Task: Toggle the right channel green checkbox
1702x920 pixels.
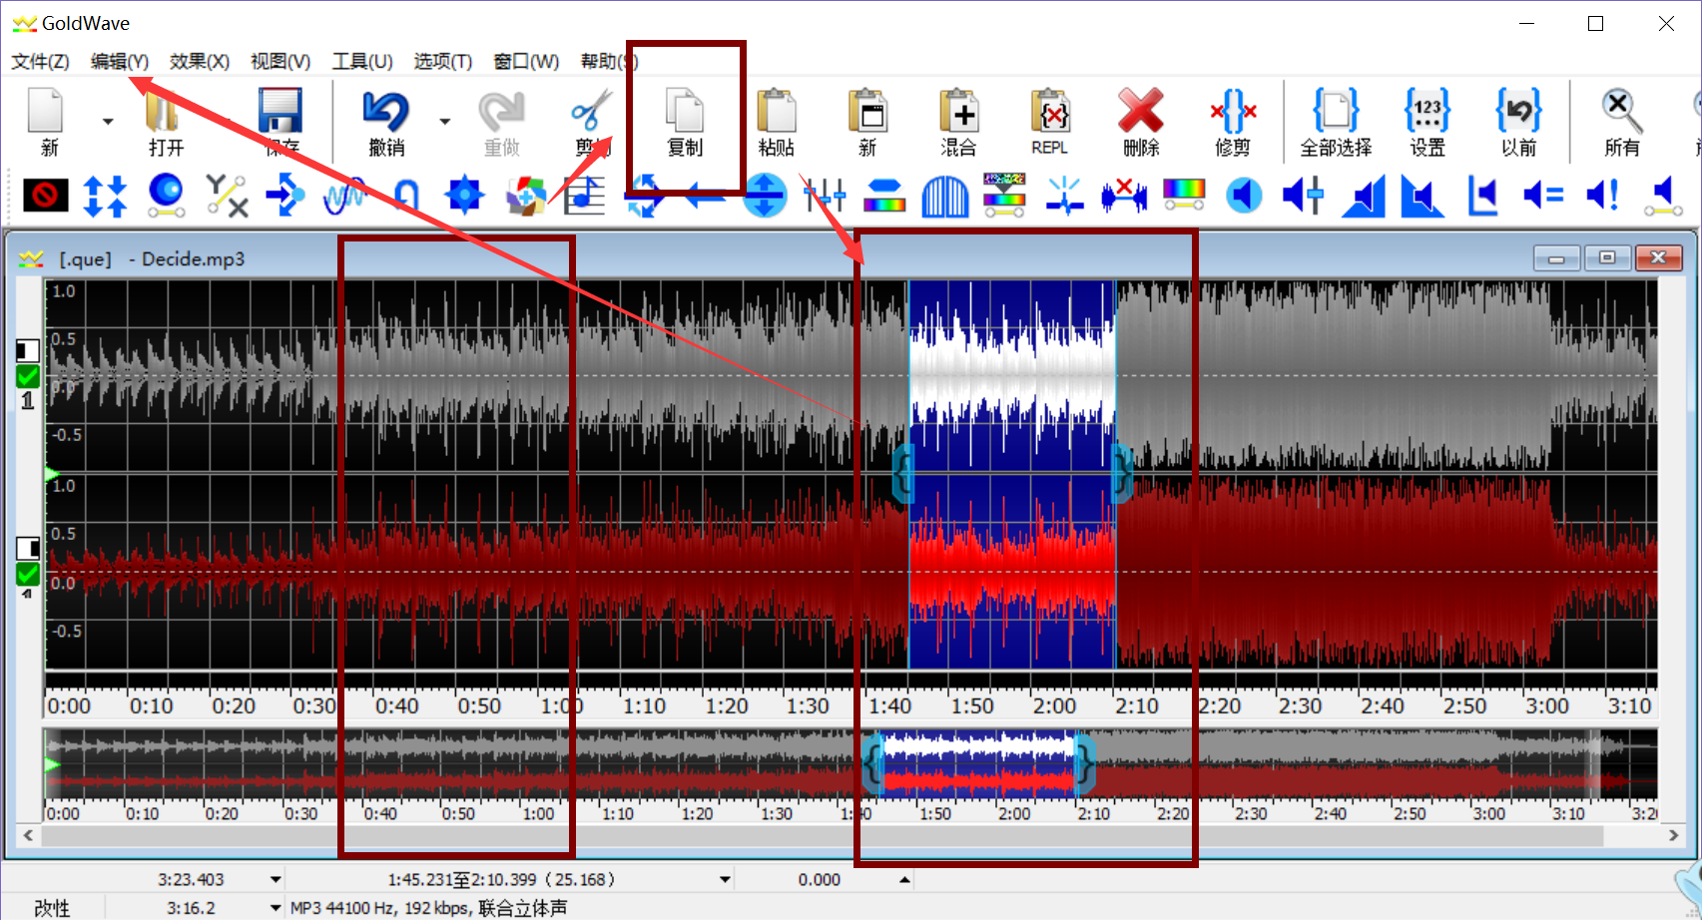Action: (x=28, y=574)
